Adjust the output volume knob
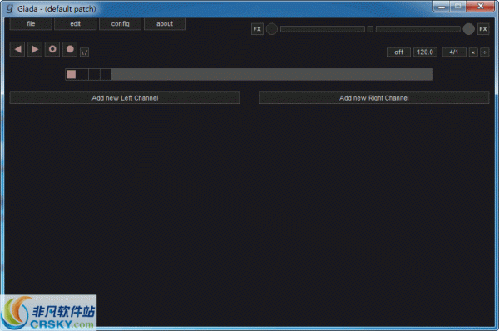This screenshot has width=499, height=331. point(468,29)
